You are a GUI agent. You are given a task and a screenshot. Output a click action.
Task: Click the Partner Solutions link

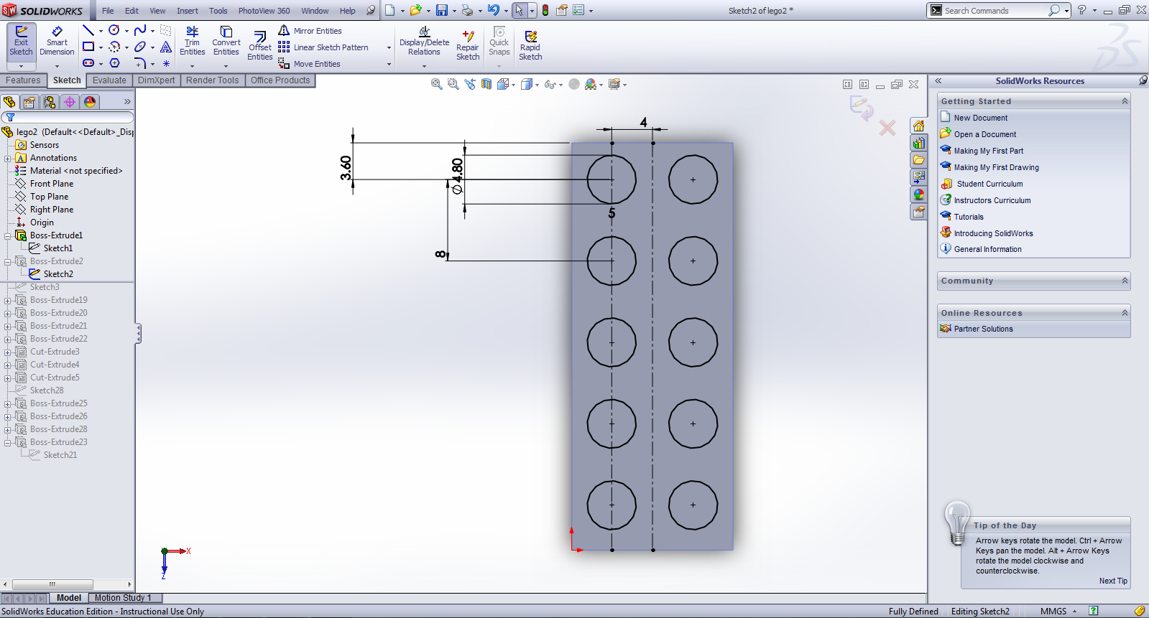click(x=983, y=329)
